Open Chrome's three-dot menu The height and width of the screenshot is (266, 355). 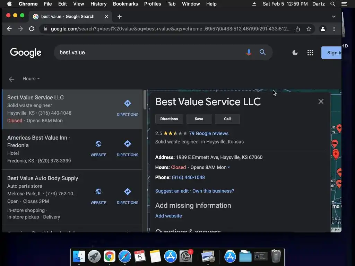[x=334, y=29]
